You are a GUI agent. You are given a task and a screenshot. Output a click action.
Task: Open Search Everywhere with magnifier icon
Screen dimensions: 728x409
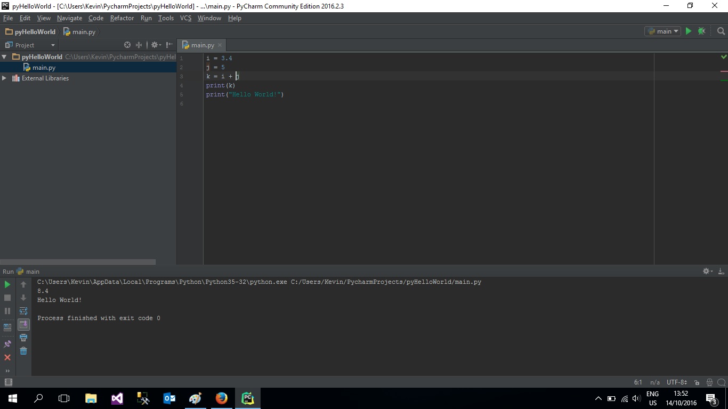[721, 31]
